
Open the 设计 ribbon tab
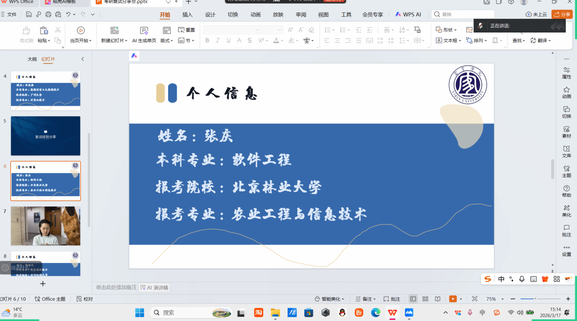[x=210, y=14]
